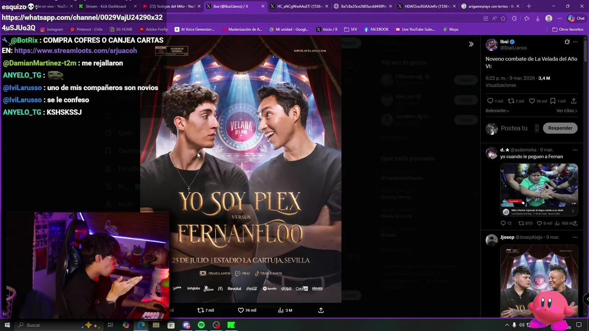The image size is (589, 331).
Task: Open Edge Settings and more menu
Action: [560, 18]
